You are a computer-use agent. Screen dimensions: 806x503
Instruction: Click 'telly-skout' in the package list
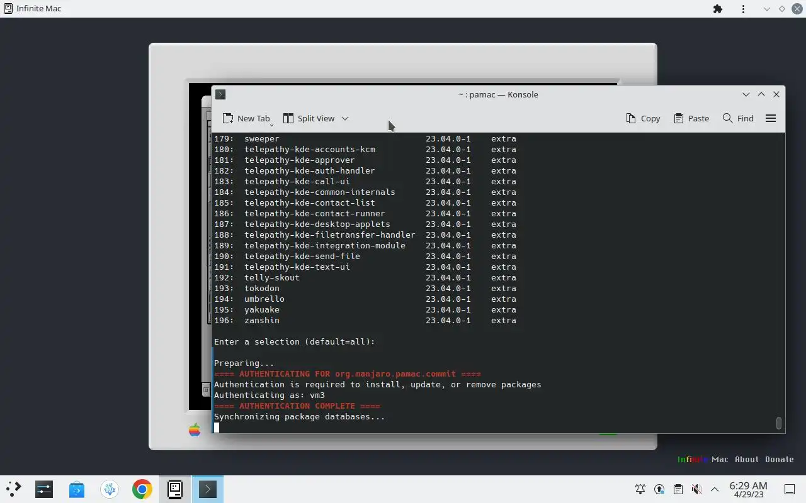[x=272, y=278]
